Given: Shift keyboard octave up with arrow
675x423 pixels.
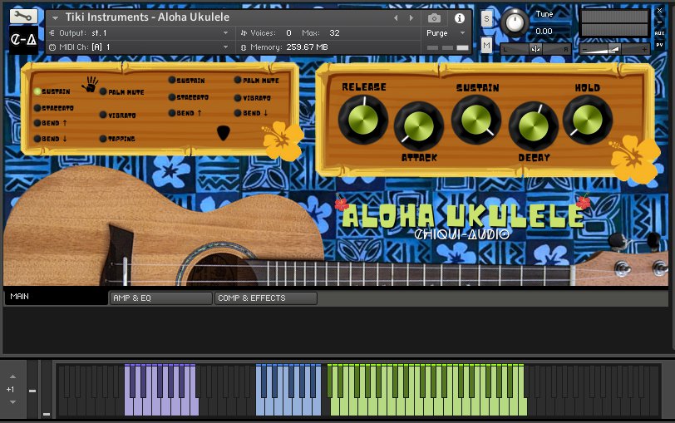Looking at the screenshot, I should click(11, 376).
